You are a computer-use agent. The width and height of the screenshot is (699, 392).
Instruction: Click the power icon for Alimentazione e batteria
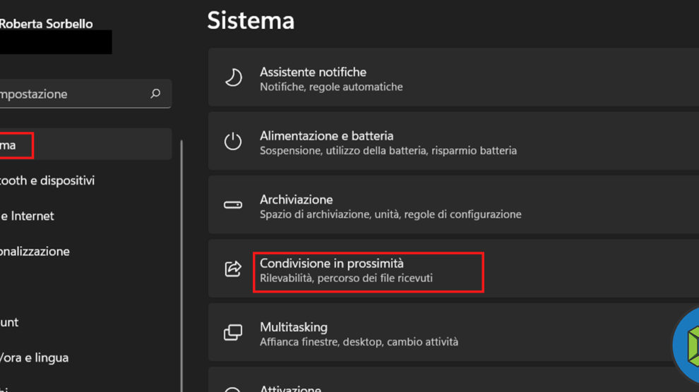tap(233, 142)
